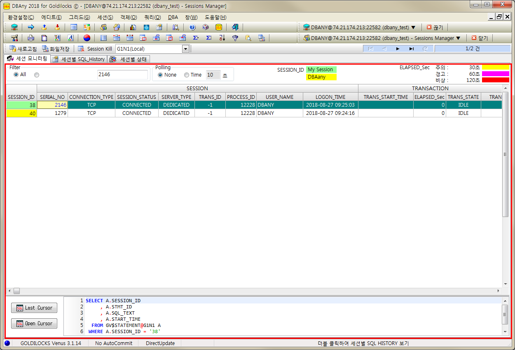The image size is (515, 350).
Task: Click the printer icon in second toolbar
Action: (31, 38)
